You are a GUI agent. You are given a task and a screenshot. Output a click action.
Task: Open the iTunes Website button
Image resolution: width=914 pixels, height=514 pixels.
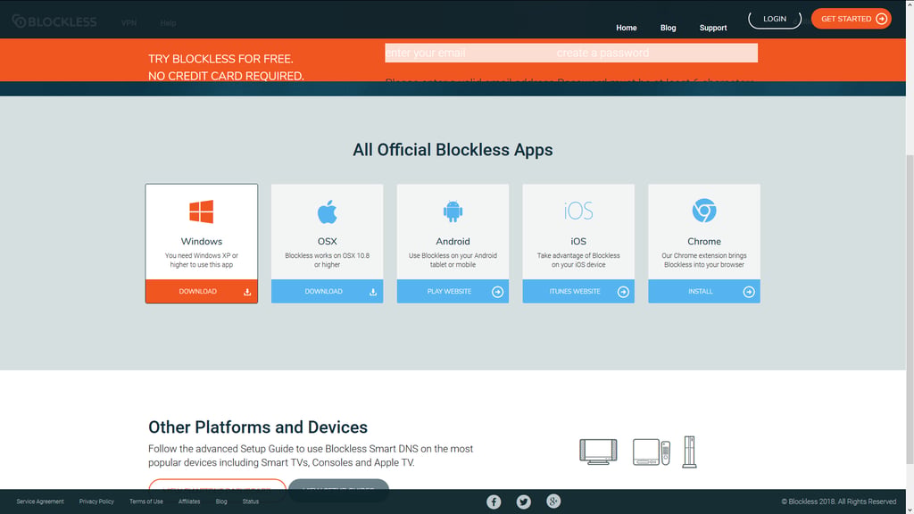[578, 292]
